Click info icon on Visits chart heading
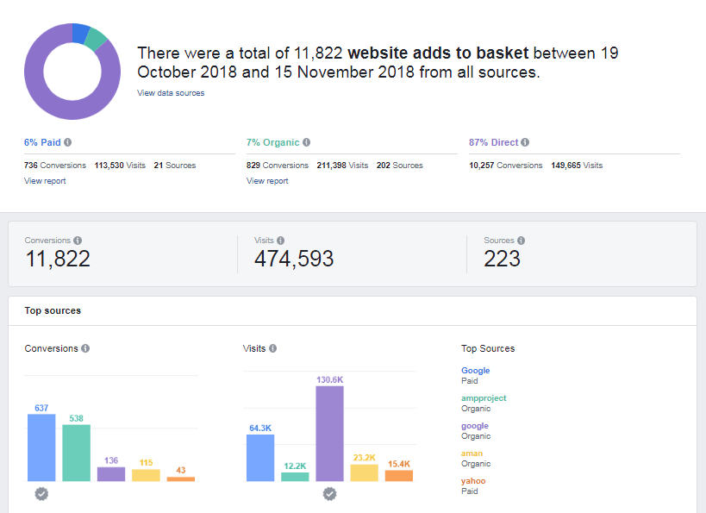 pos(273,348)
